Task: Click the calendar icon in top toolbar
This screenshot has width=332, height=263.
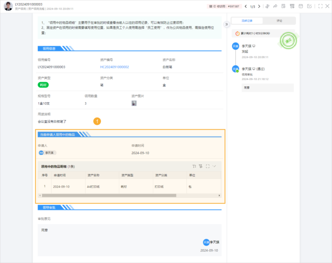Action: click(x=300, y=6)
